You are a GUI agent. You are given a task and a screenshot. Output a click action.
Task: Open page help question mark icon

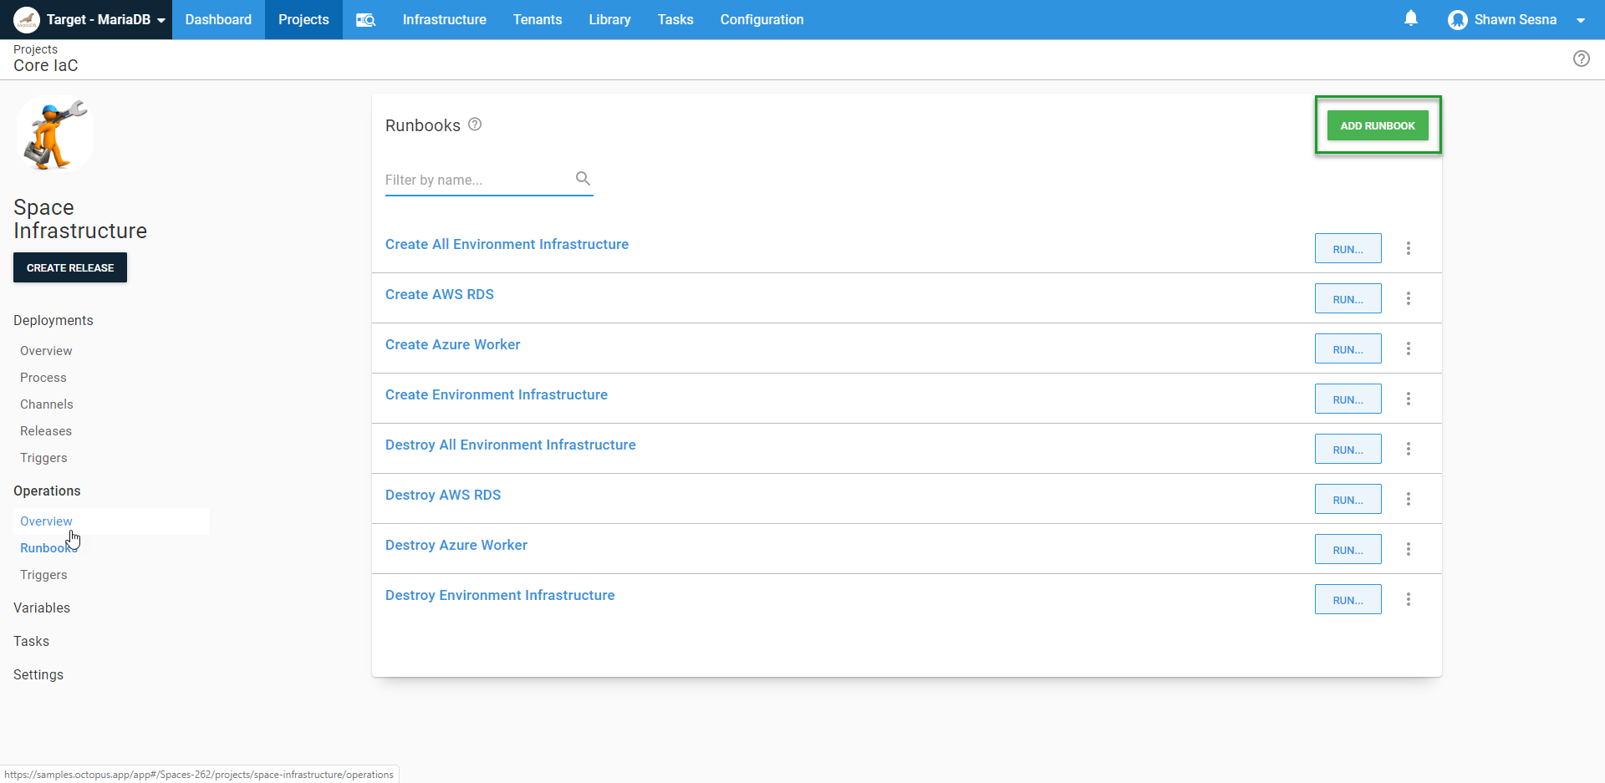[1581, 58]
